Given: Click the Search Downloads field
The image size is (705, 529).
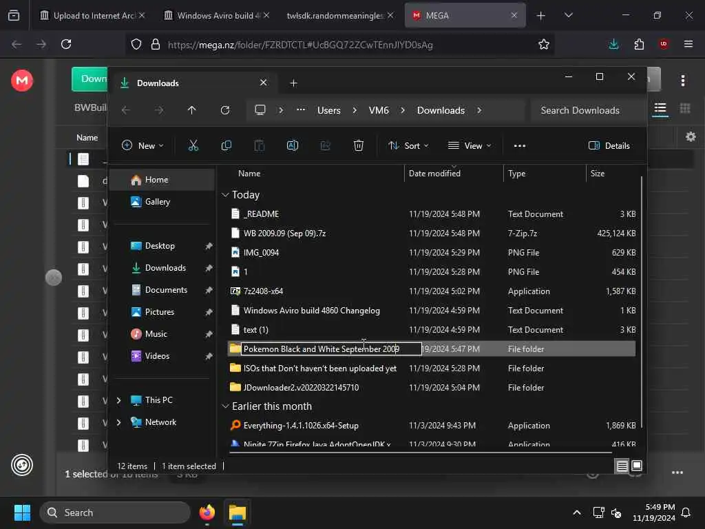Looking at the screenshot, I should click(x=587, y=110).
